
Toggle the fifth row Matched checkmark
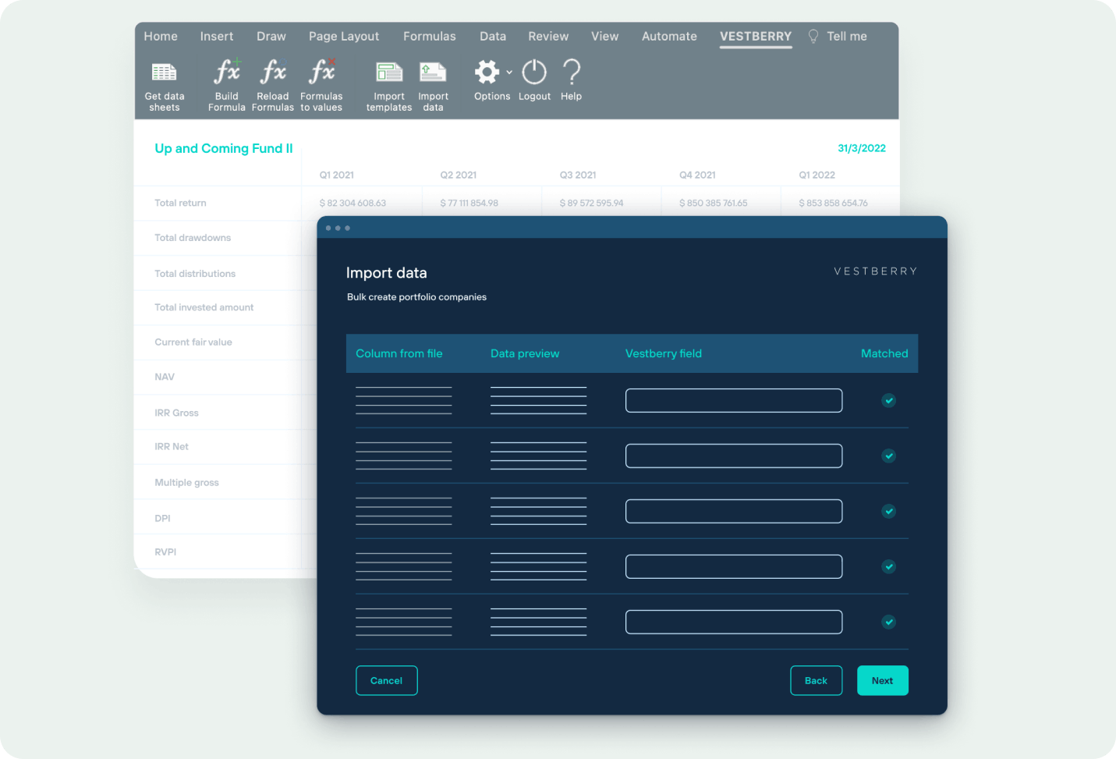[x=888, y=622]
